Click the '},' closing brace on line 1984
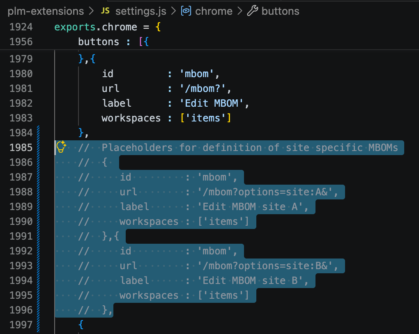419x334 pixels. tap(83, 133)
